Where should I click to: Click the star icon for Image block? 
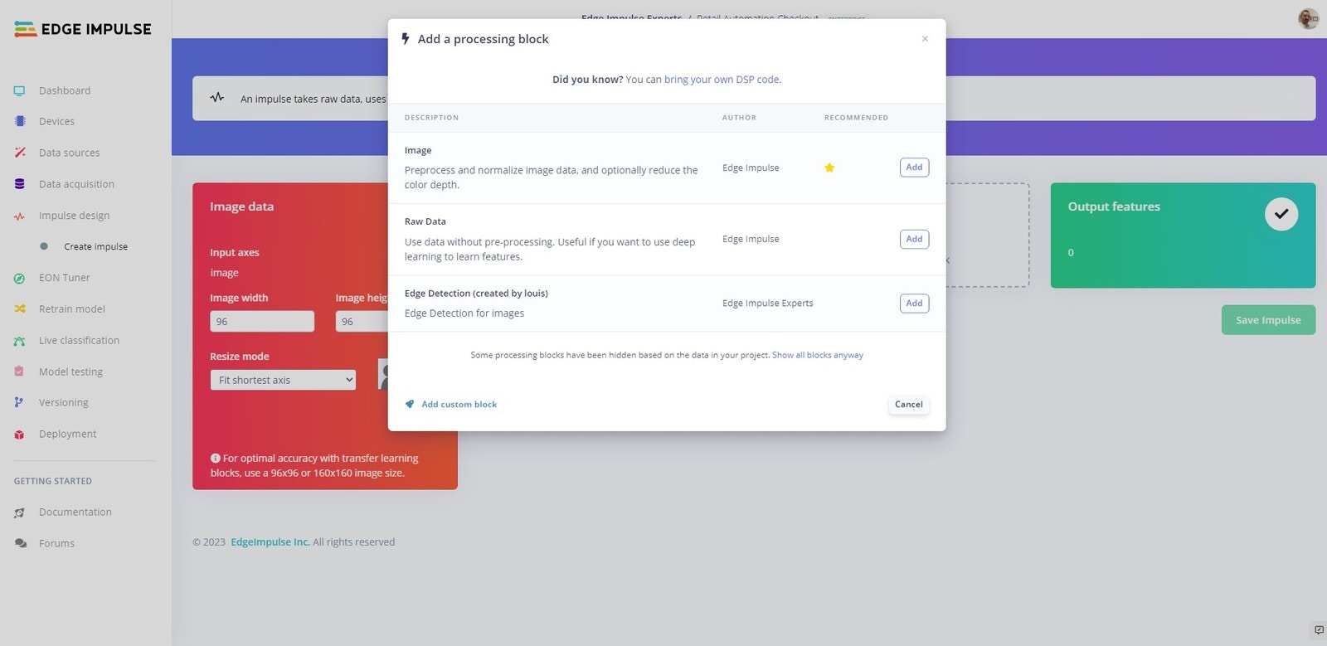[x=829, y=168]
